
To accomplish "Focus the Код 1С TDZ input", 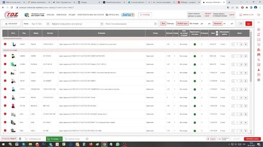I will (38, 24).
